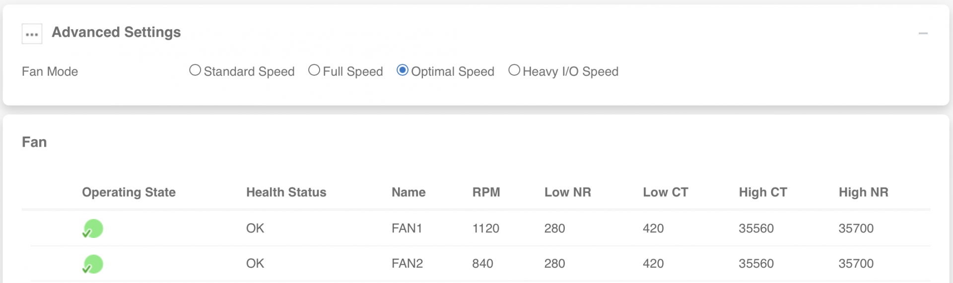Click FAN1 RPM value 1120
The height and width of the screenshot is (283, 953).
click(485, 228)
